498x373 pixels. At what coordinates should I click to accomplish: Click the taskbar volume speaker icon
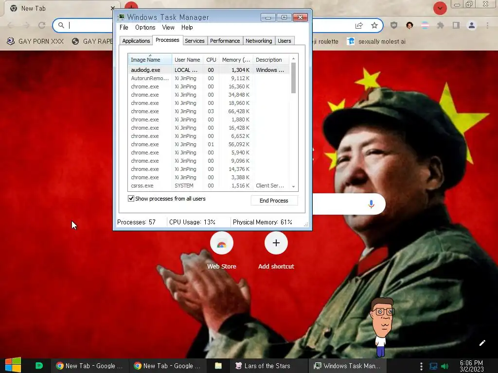(x=445, y=366)
